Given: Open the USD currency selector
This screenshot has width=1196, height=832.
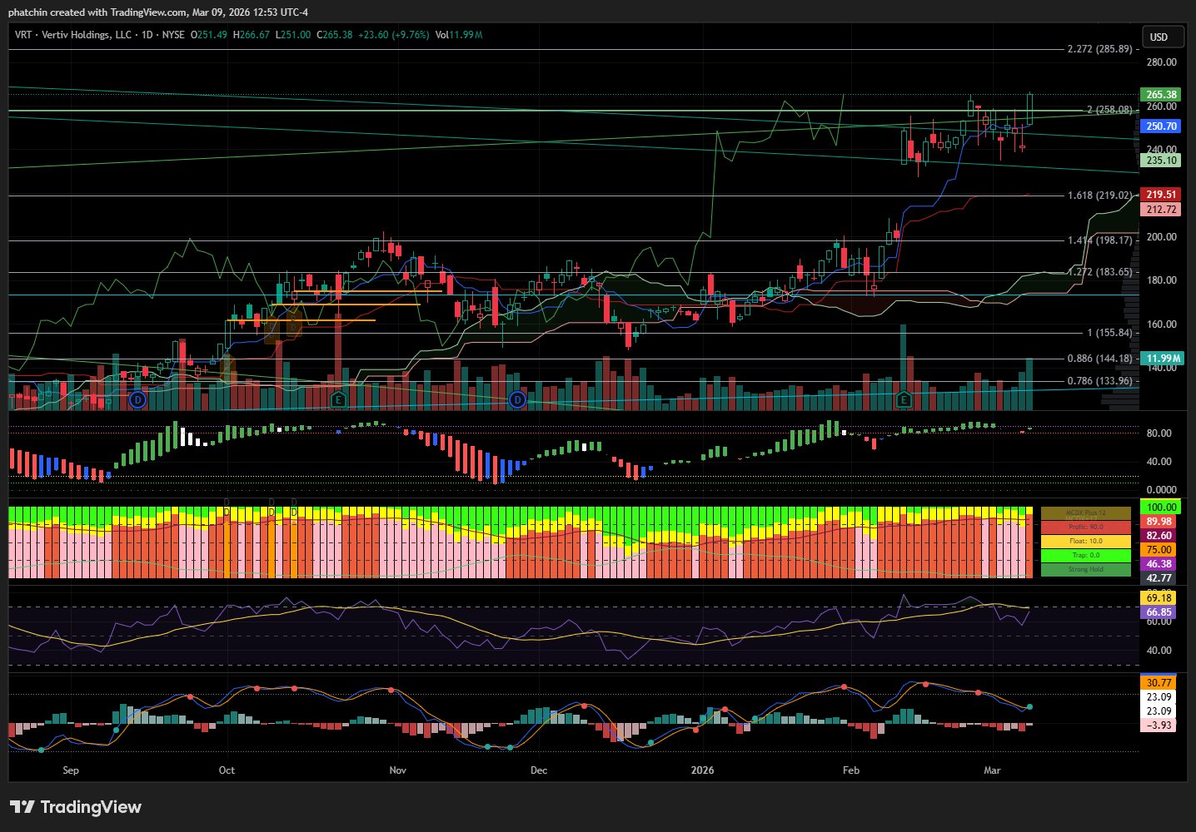Looking at the screenshot, I should pos(1159,37).
